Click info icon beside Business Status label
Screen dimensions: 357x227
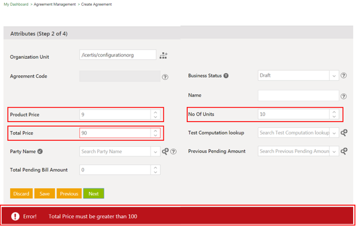coord(226,76)
